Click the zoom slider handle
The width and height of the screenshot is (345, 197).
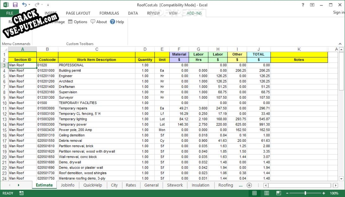(305, 193)
